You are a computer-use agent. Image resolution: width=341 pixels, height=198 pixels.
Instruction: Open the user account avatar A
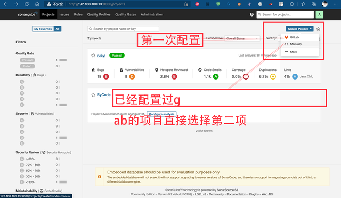point(320,14)
